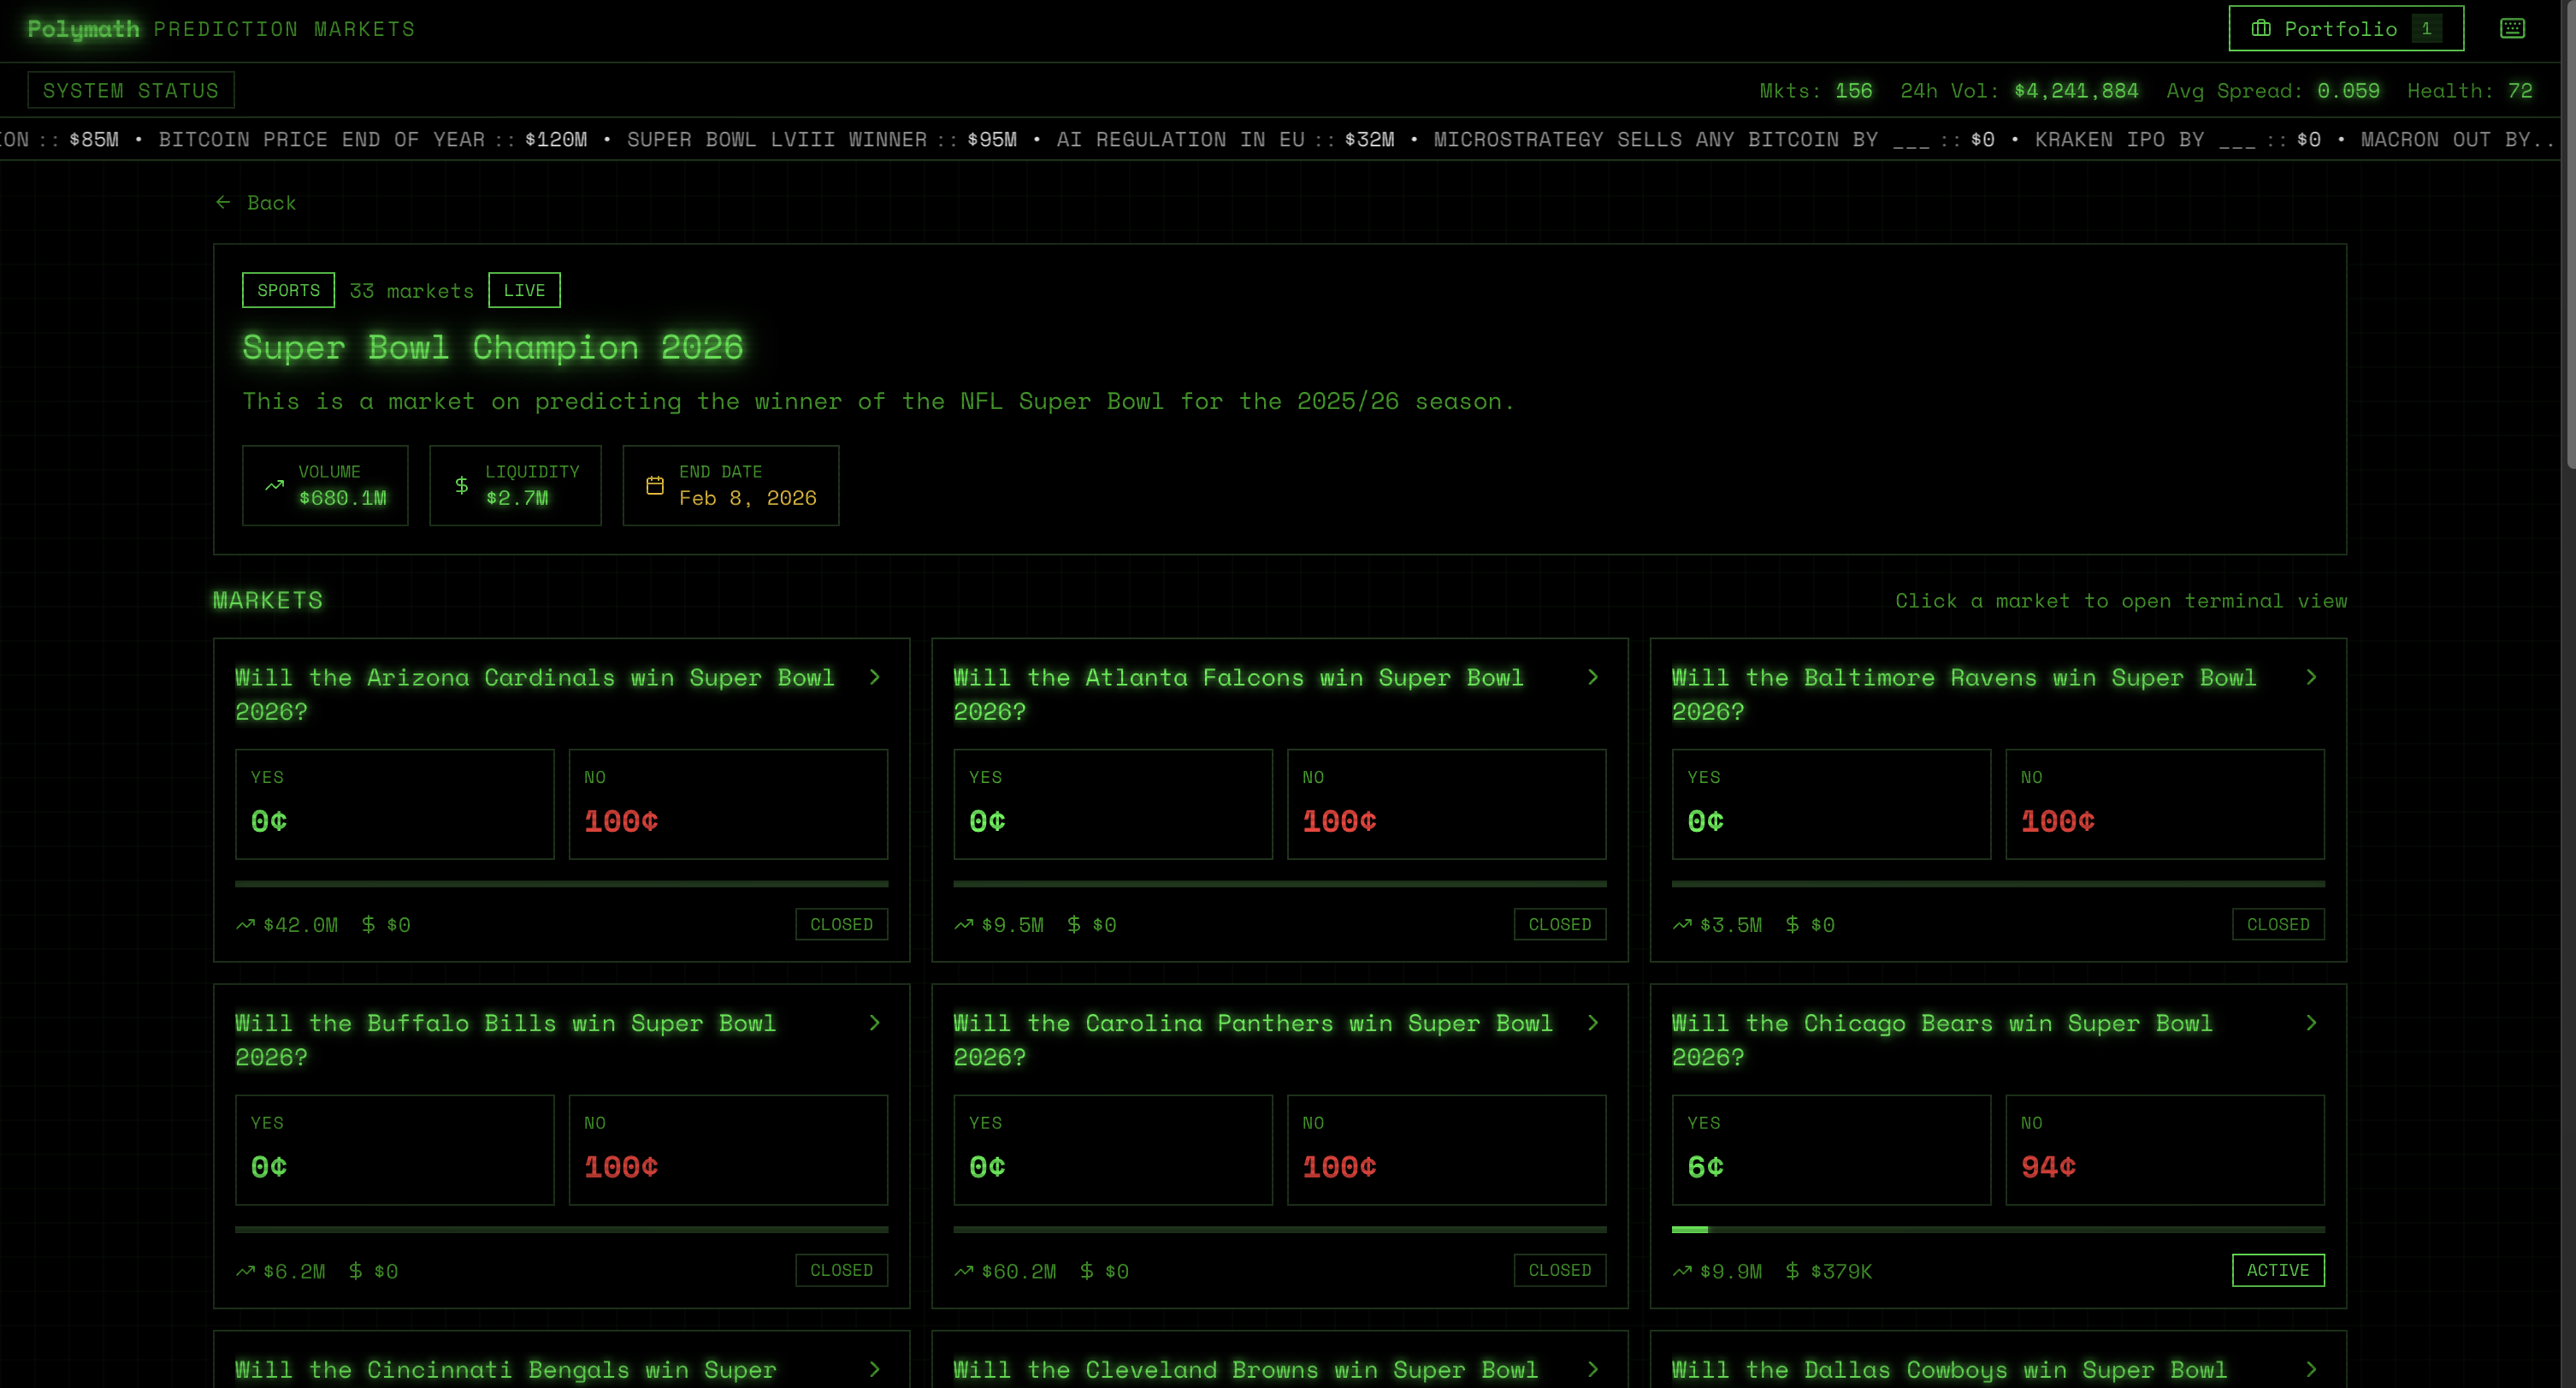Click the keyboard icon in top-right corner
The height and width of the screenshot is (1388, 2576).
click(x=2512, y=28)
